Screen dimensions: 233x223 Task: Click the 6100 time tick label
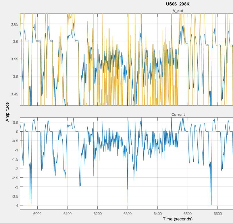pyautogui.click(x=68, y=214)
